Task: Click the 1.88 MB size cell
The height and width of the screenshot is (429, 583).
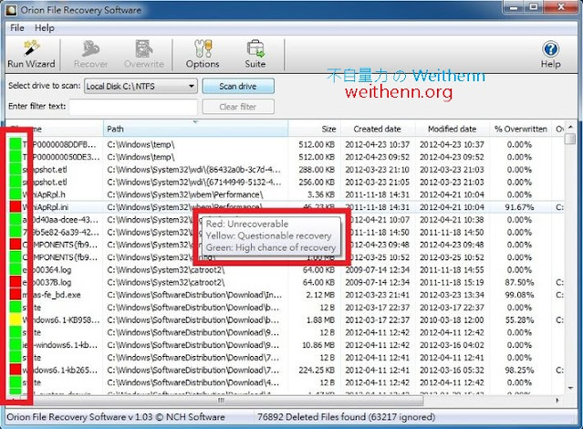Action: pyautogui.click(x=321, y=320)
